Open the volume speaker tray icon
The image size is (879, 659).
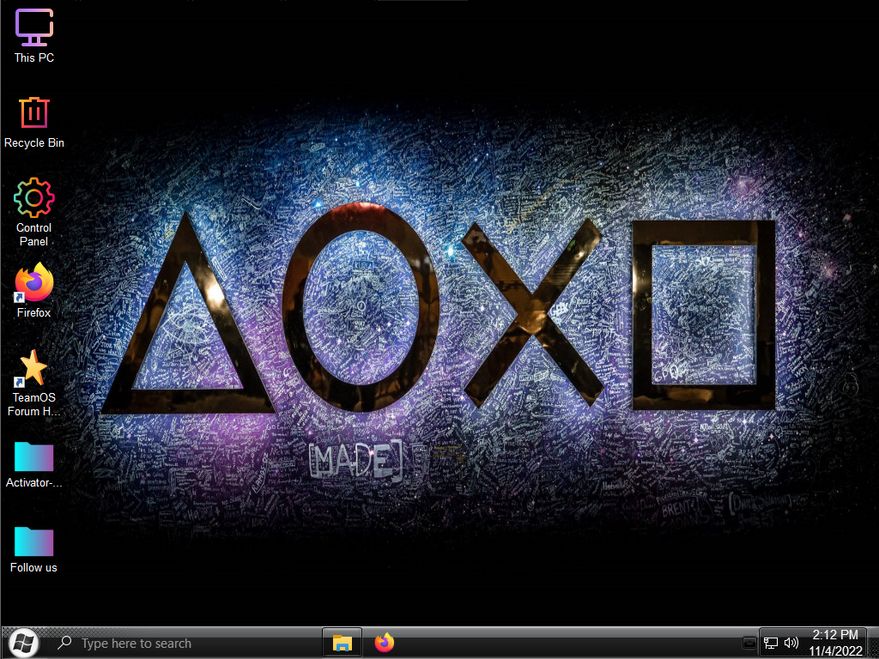point(791,643)
